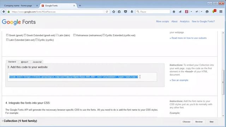
Task: Select the Standard code tab
Action: (12, 62)
